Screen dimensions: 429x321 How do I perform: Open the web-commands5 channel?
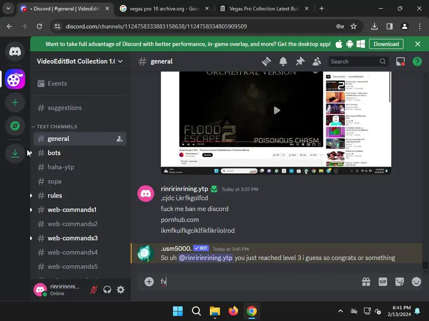pos(80,266)
